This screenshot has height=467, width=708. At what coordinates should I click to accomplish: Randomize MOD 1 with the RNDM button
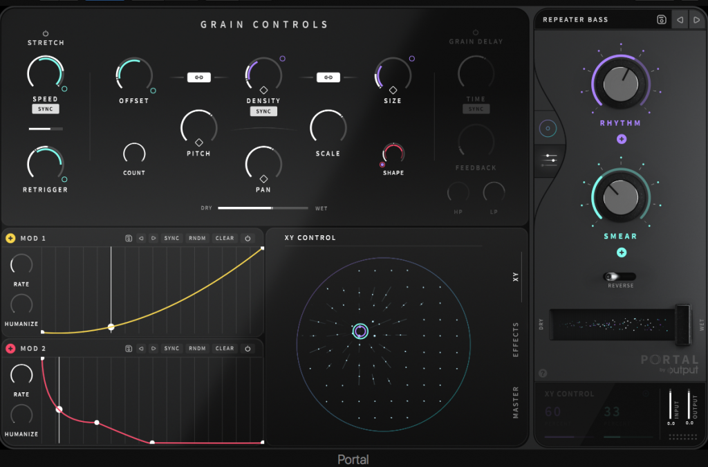point(197,237)
